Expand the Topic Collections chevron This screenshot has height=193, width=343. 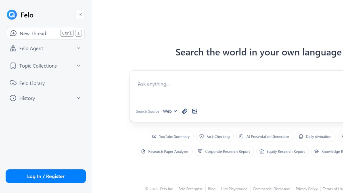click(x=79, y=66)
